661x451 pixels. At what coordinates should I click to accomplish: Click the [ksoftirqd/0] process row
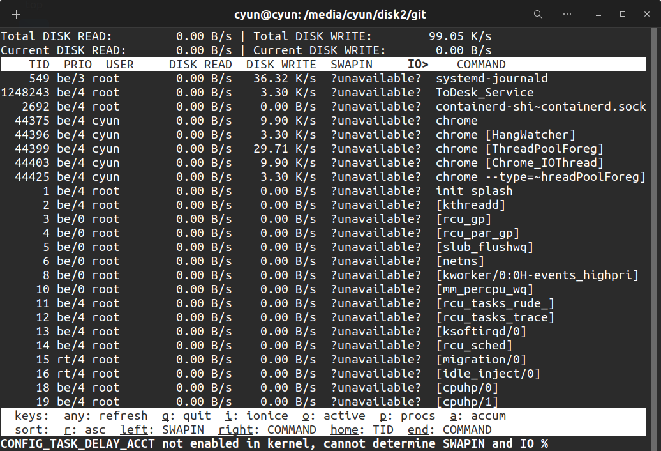click(323, 331)
